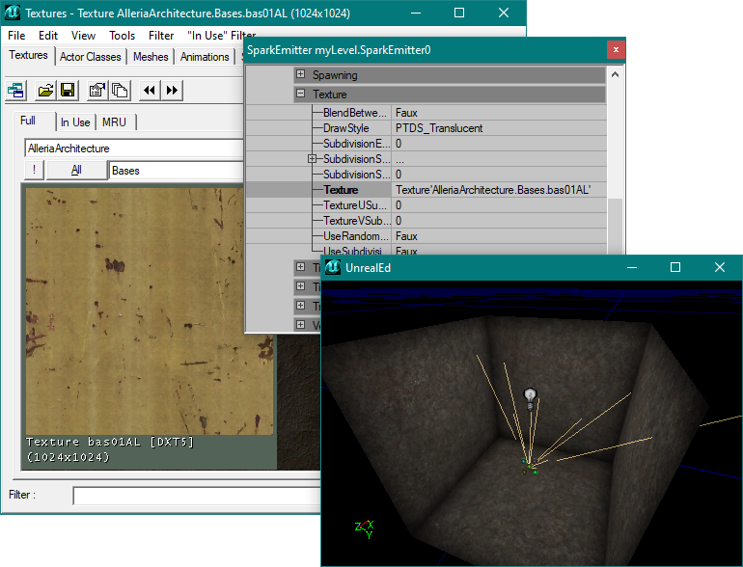Viewport: 743px width, 567px height.
Task: Click the exclamation mark button
Action: tap(34, 170)
